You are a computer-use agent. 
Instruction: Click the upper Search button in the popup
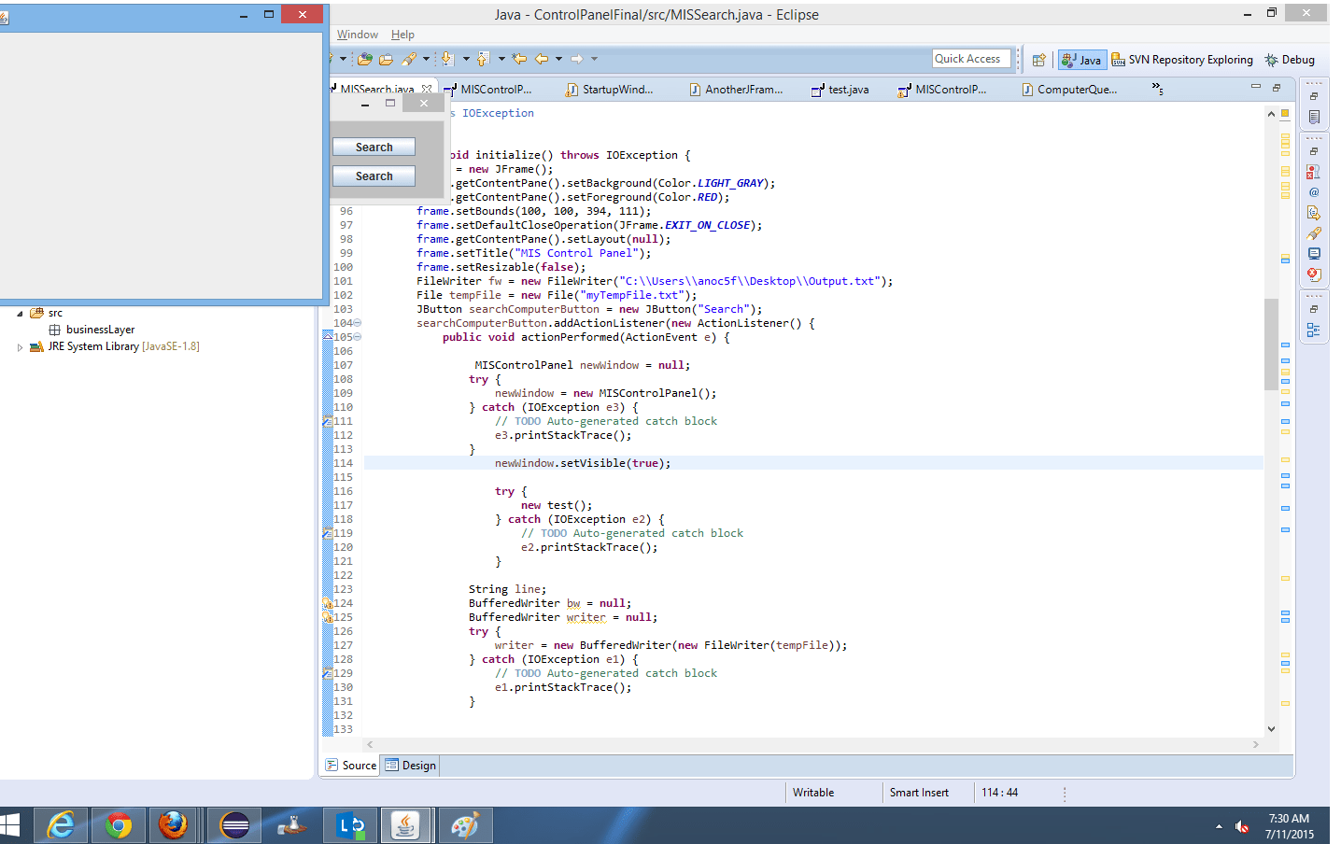pyautogui.click(x=374, y=148)
